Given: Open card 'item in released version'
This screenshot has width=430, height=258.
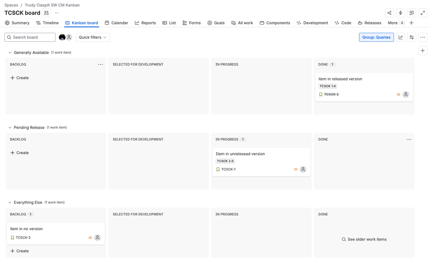Looking at the screenshot, I should click(x=364, y=87).
